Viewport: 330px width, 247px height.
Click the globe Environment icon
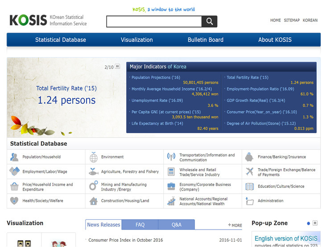94,157
